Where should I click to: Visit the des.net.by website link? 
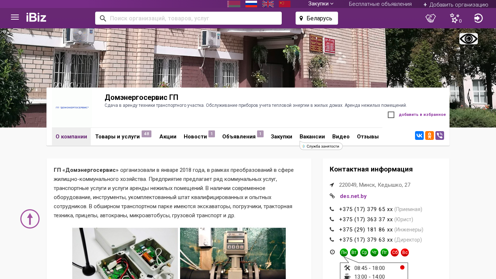pos(353,196)
